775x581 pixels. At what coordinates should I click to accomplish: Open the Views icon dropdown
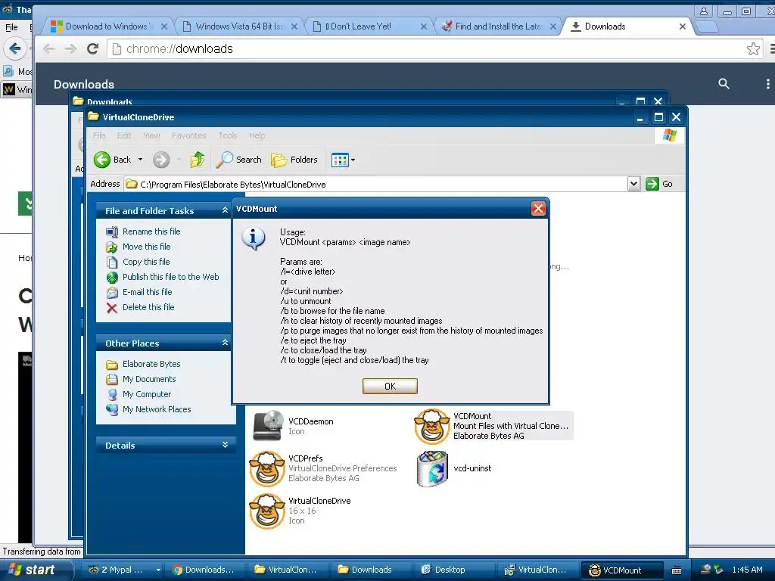pos(343,160)
